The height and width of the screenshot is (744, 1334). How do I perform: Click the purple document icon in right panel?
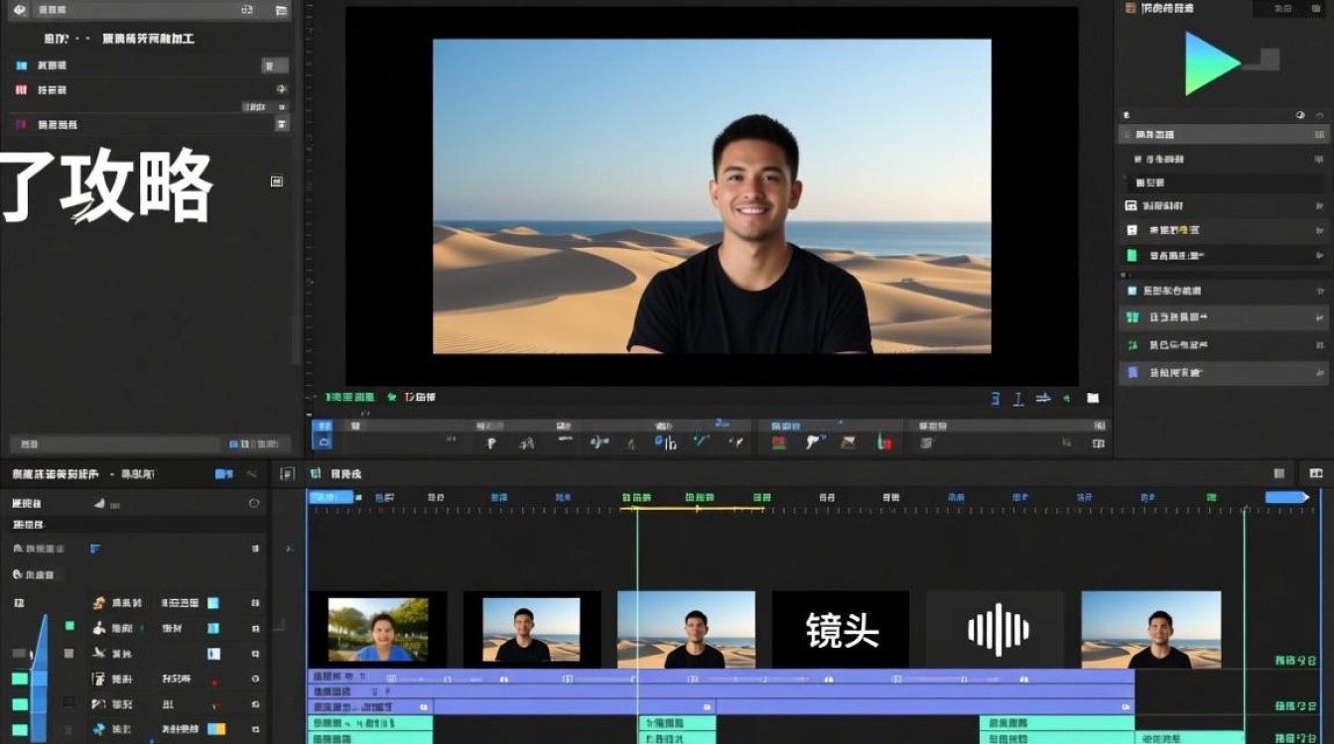tap(1131, 373)
